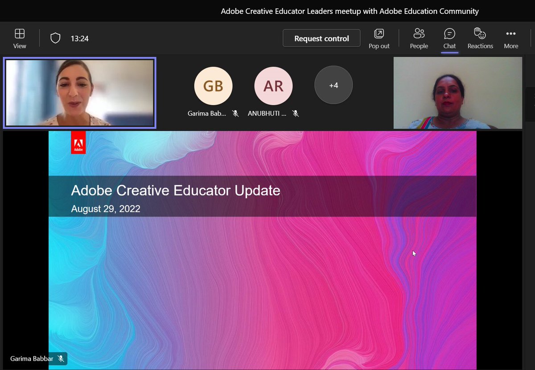Click the Adobe logo on the slide
Screen dimensions: 535x370
click(x=78, y=142)
